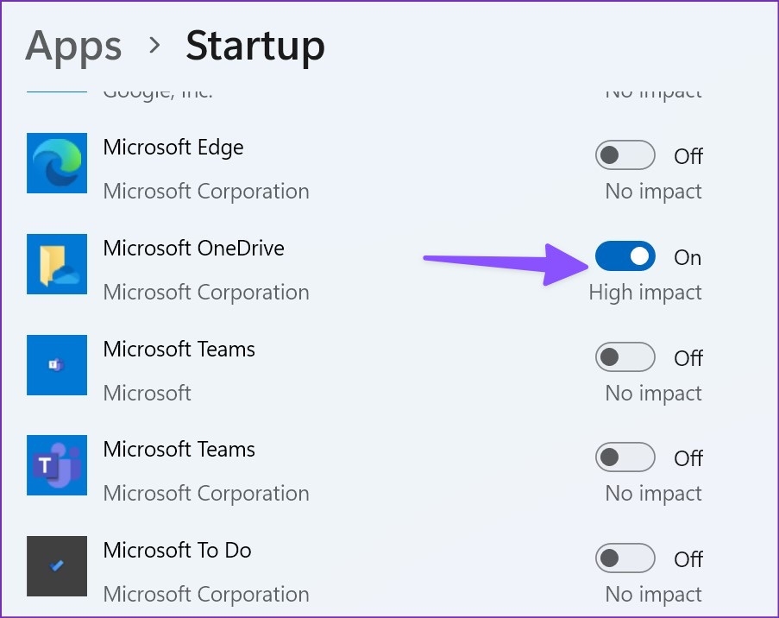Toggle startup for Teams by Microsoft Corporation
The height and width of the screenshot is (618, 779).
pos(625,457)
